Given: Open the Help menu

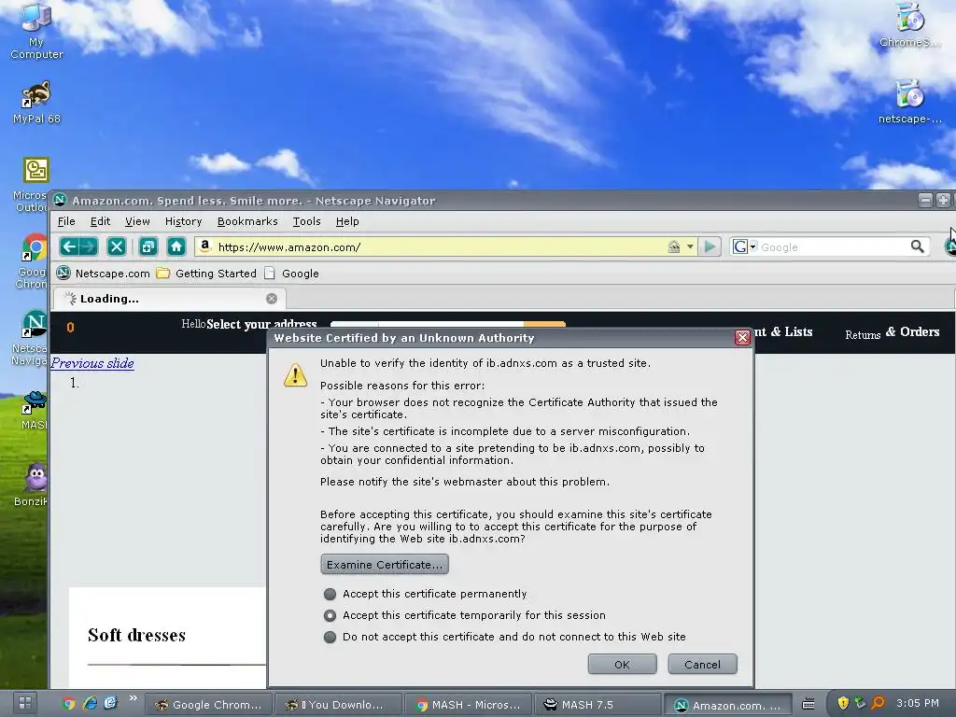Looking at the screenshot, I should (347, 221).
